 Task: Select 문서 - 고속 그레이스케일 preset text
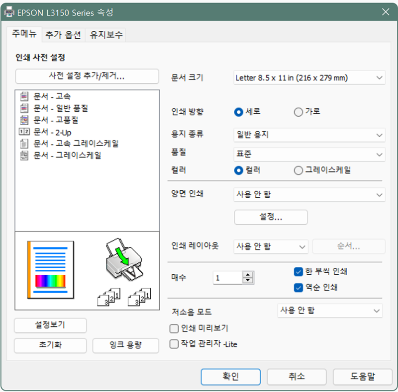tap(76, 144)
